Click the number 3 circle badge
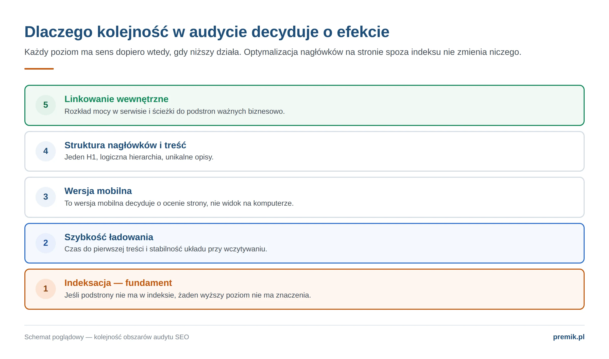This screenshot has width=609, height=359. tap(46, 197)
